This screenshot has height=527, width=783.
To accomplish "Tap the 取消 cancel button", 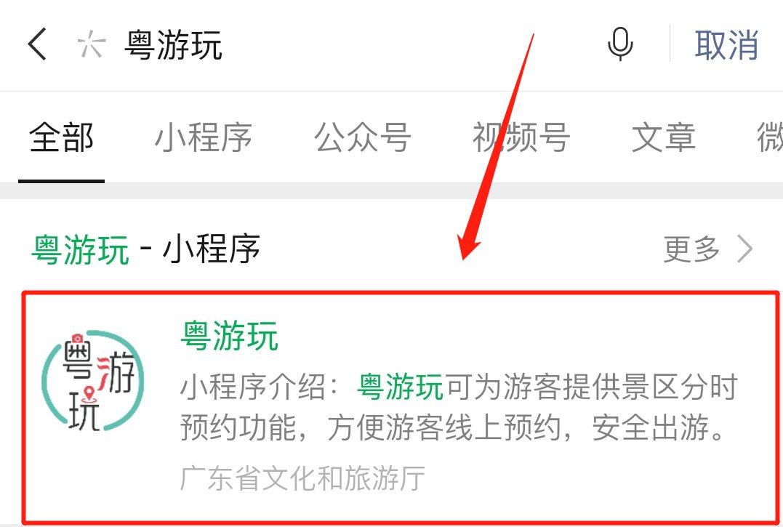I will point(726,45).
